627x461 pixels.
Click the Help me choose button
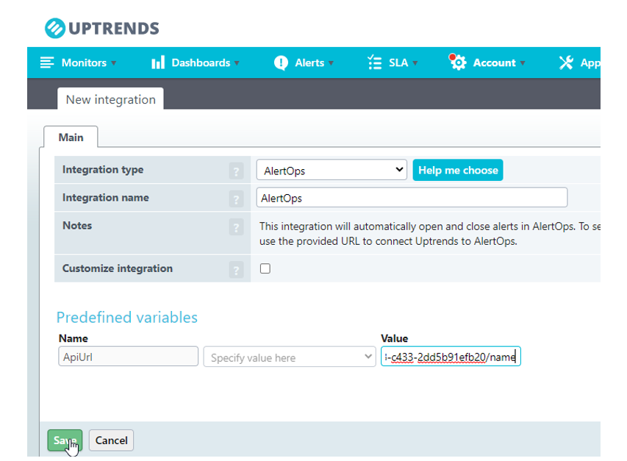pyautogui.click(x=458, y=170)
